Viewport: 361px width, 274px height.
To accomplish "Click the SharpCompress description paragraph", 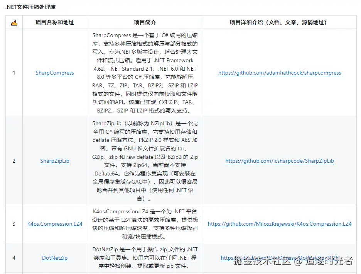I will click(x=145, y=73).
